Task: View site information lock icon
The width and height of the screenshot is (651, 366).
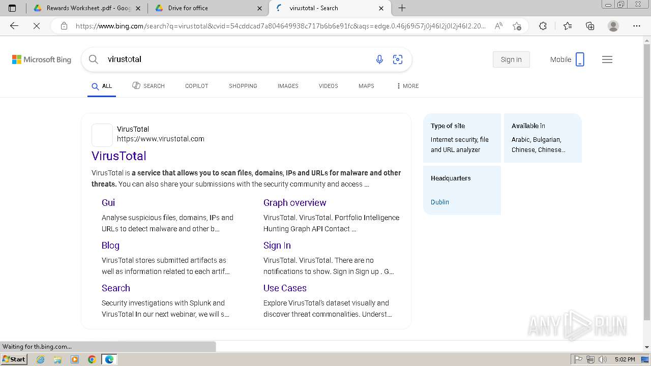Action: (64, 26)
